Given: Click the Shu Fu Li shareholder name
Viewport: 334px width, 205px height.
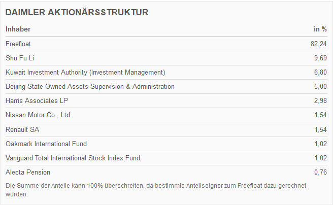Looking at the screenshot, I should 20,58.
